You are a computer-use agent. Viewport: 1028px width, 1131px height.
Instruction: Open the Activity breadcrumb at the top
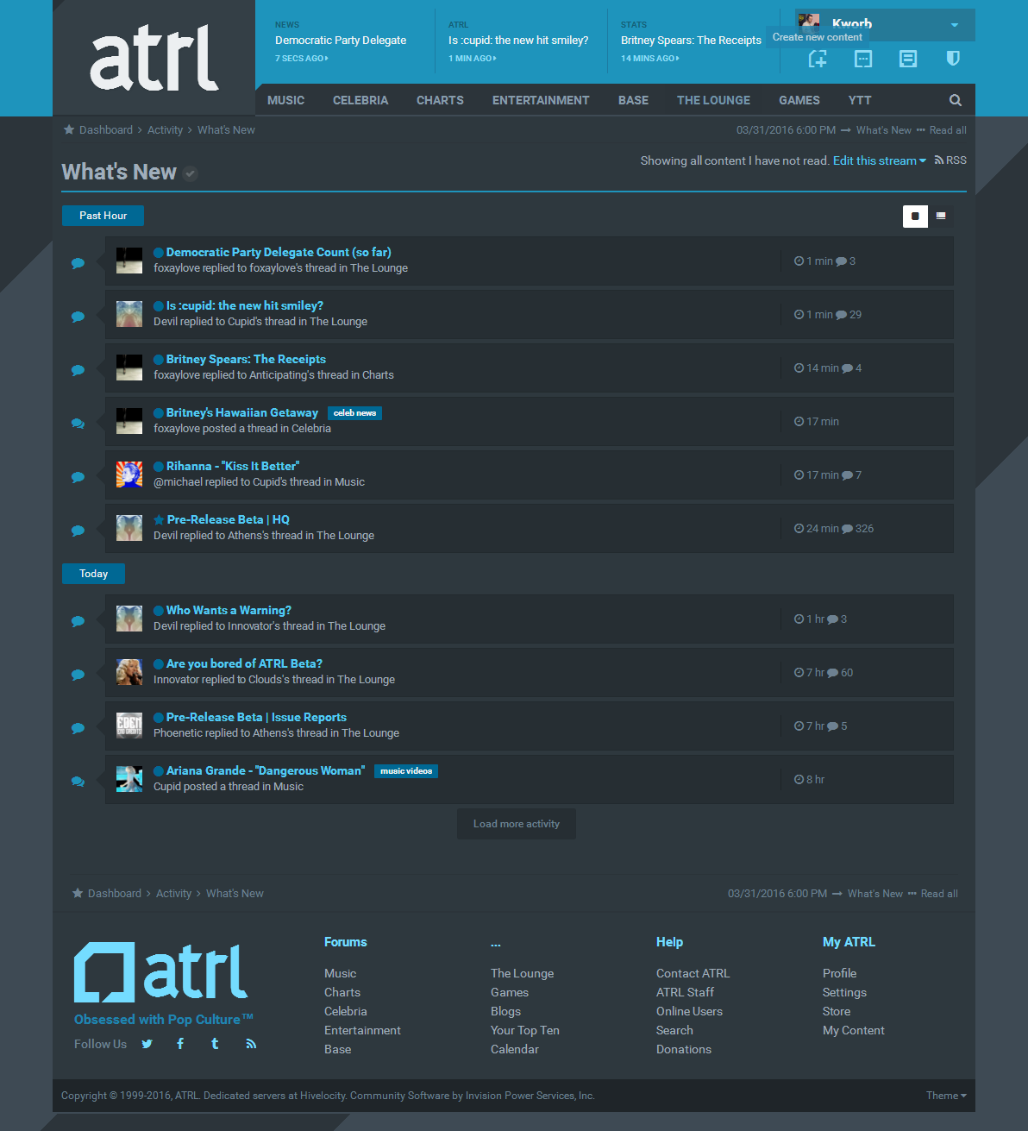(x=165, y=130)
